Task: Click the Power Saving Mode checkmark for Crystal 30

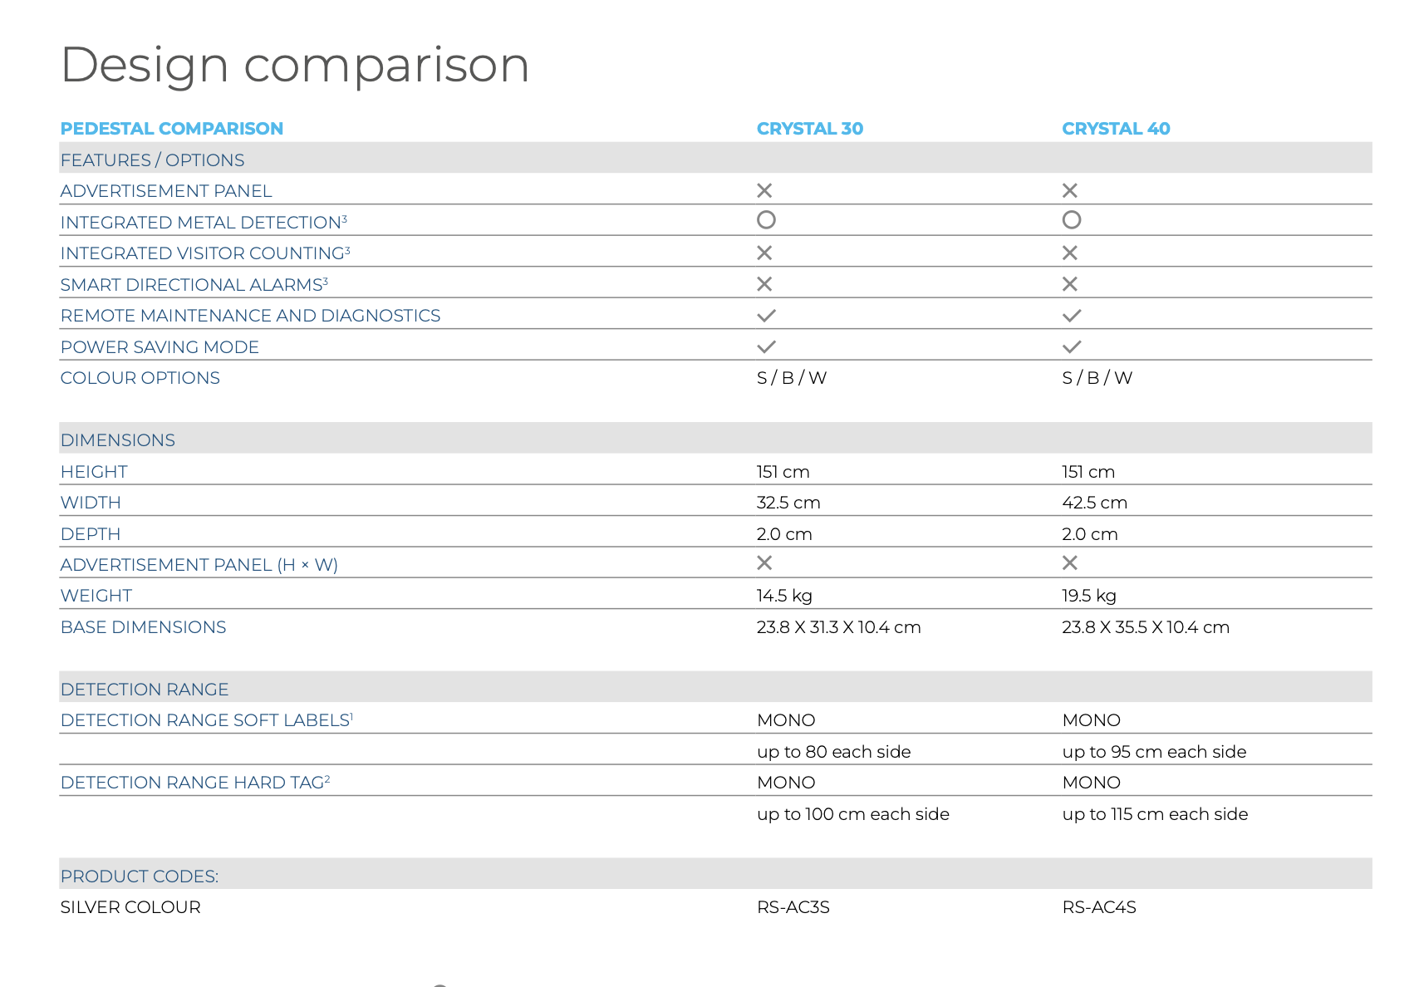Action: [x=766, y=346]
